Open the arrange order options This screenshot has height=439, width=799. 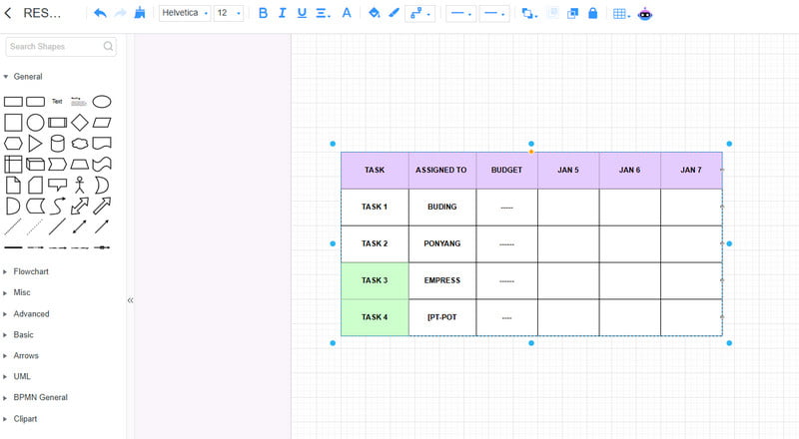point(529,14)
